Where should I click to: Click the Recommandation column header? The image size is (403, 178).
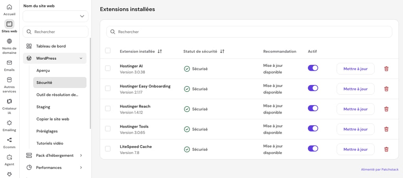pos(280,51)
